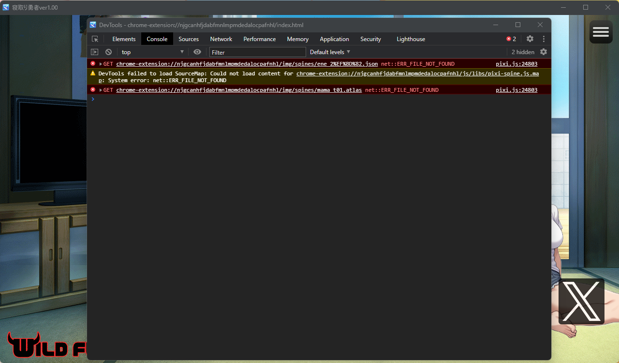Clear the console
619x363 pixels.
tap(108, 52)
